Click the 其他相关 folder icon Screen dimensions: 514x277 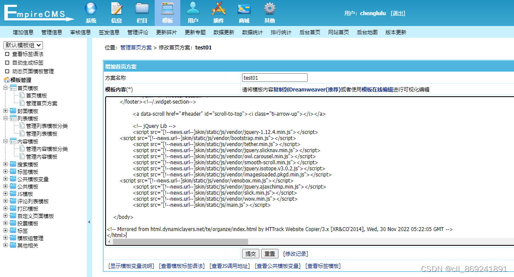(x=13, y=245)
